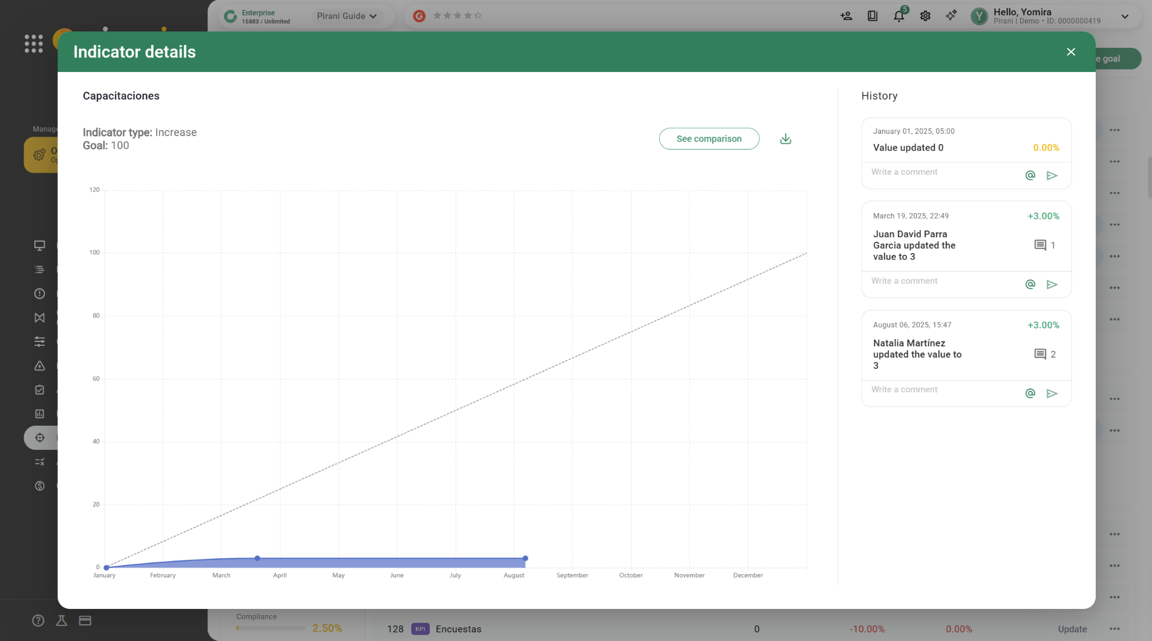Click the March data point on chart
The height and width of the screenshot is (641, 1152).
[x=257, y=558]
